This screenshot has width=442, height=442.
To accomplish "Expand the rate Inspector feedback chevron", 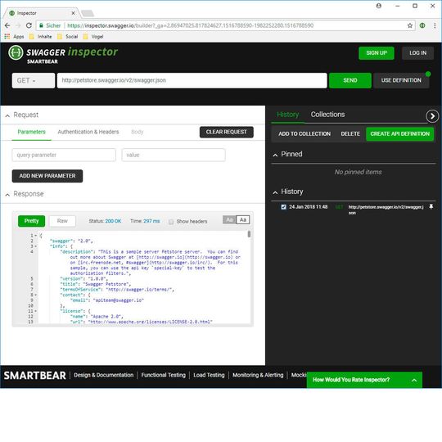I will 414,380.
